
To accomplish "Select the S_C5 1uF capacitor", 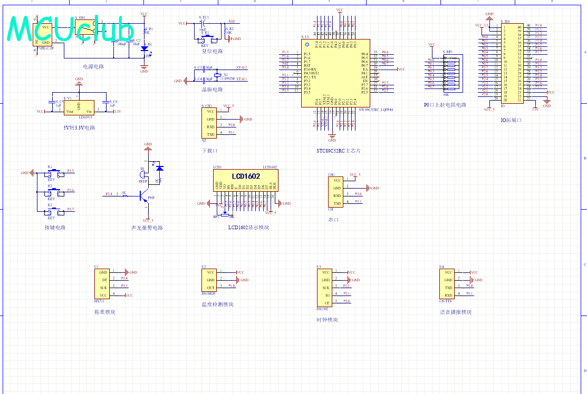I will pos(52,101).
